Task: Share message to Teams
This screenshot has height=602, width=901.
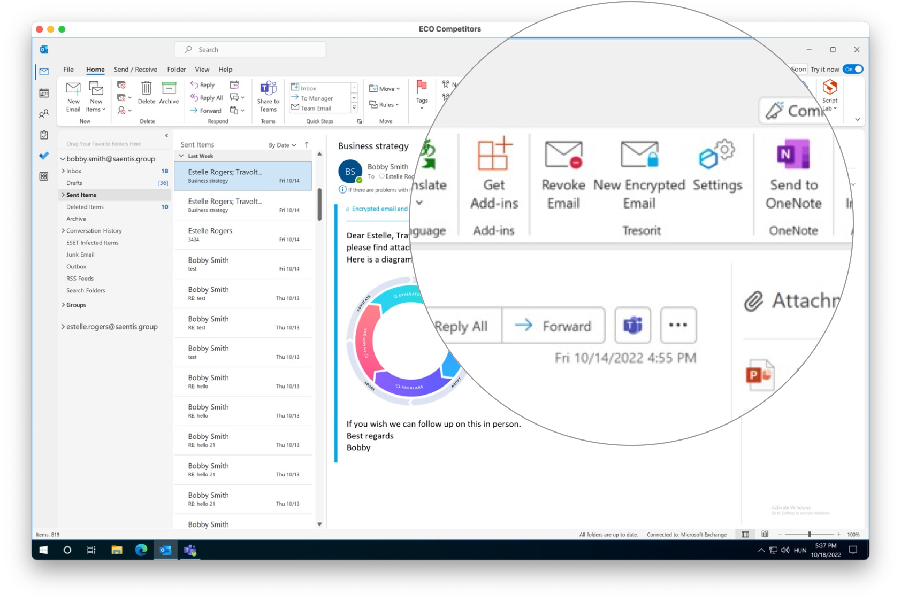Action: coord(268,97)
